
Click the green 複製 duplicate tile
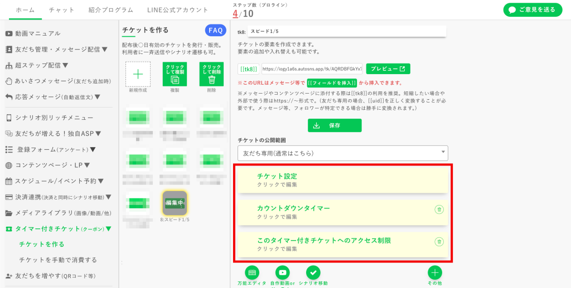pyautogui.click(x=175, y=74)
